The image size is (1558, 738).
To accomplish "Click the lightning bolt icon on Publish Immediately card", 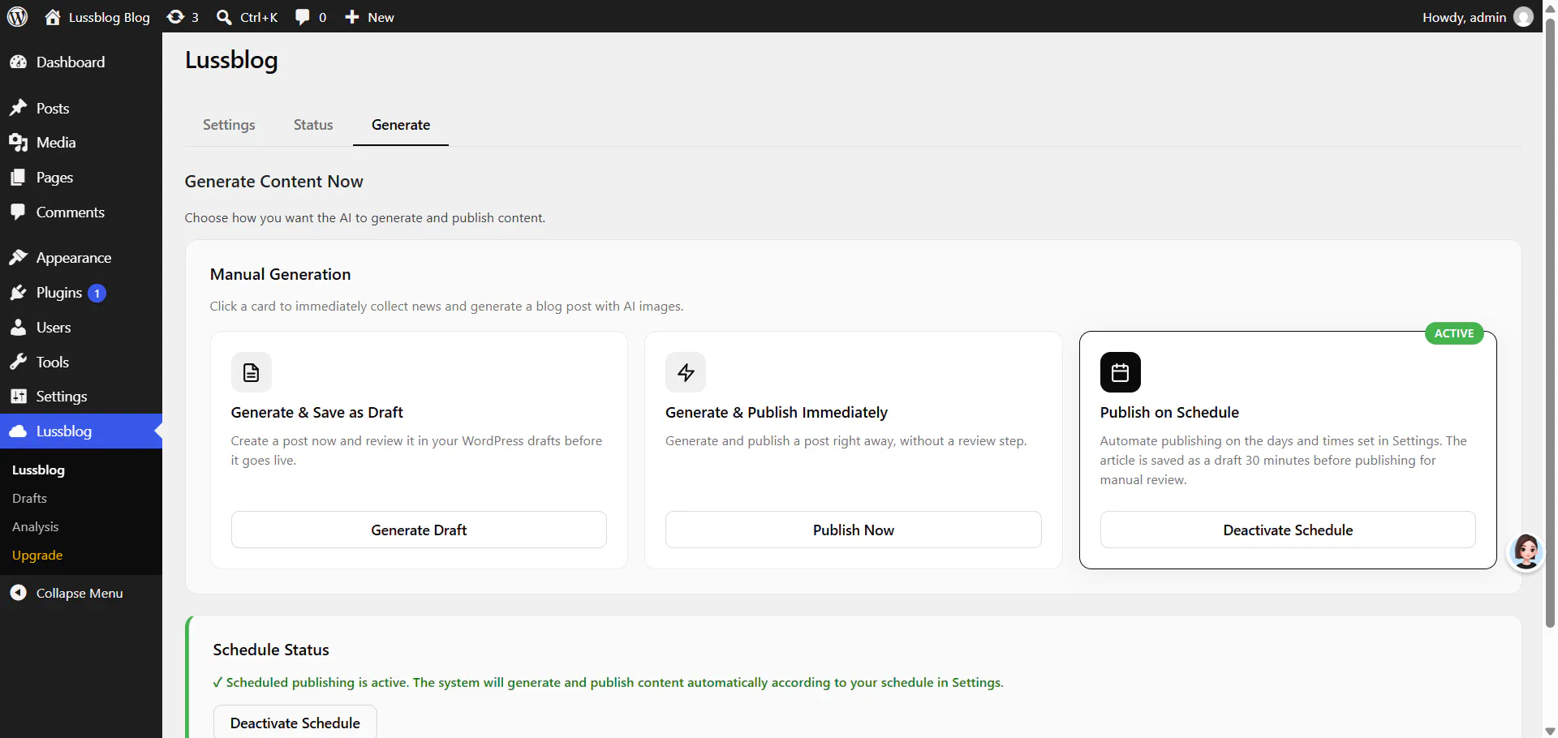I will tap(686, 372).
